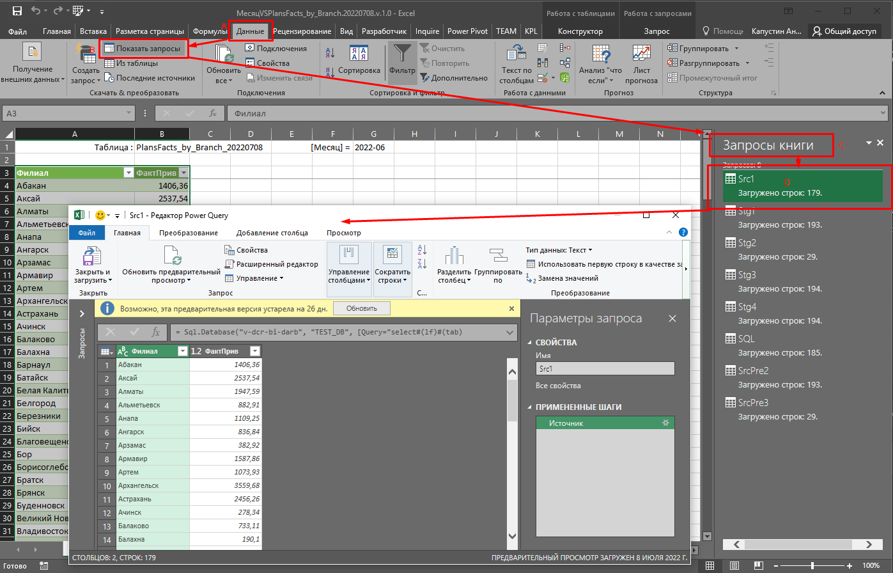Click the Filter funnel icon in Excel ribbon

(x=402, y=54)
